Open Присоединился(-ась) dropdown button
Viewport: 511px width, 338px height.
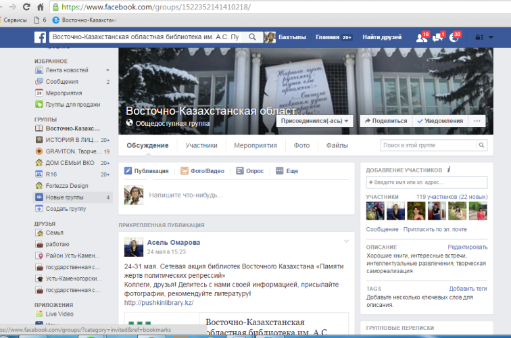314,121
